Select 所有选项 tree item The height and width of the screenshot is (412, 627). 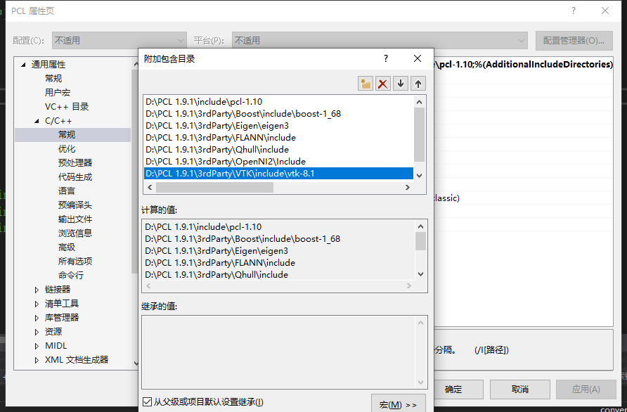(x=75, y=262)
